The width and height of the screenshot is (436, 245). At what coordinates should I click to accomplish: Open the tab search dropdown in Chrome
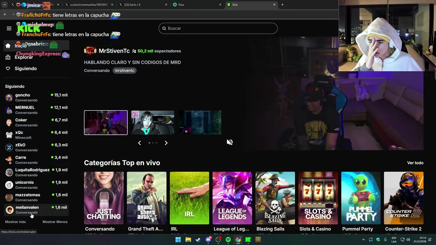tap(4, 5)
